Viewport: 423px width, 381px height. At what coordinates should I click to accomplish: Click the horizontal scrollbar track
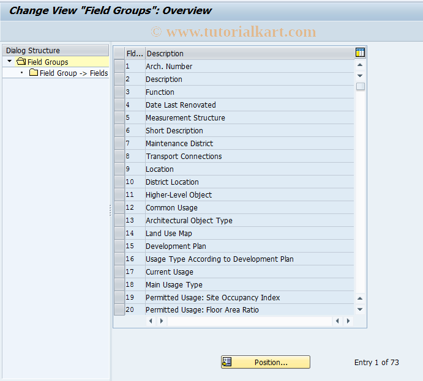250,321
